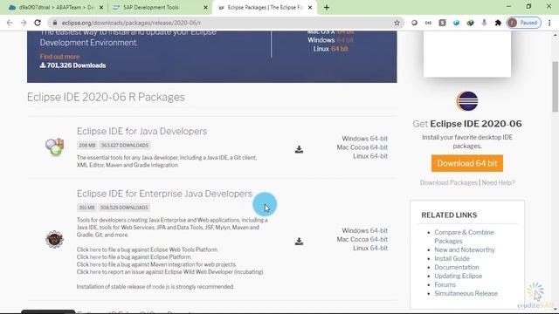This screenshot has height=314, width=559.
Task: Download Windows 64-bit Java Developers package
Action: [378, 139]
